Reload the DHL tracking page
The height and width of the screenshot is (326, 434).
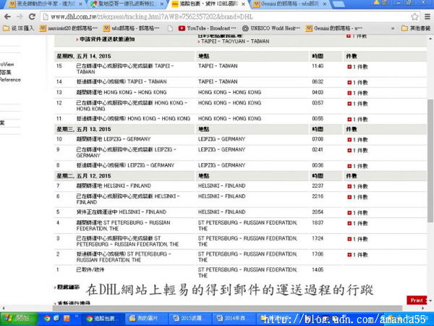(32, 17)
